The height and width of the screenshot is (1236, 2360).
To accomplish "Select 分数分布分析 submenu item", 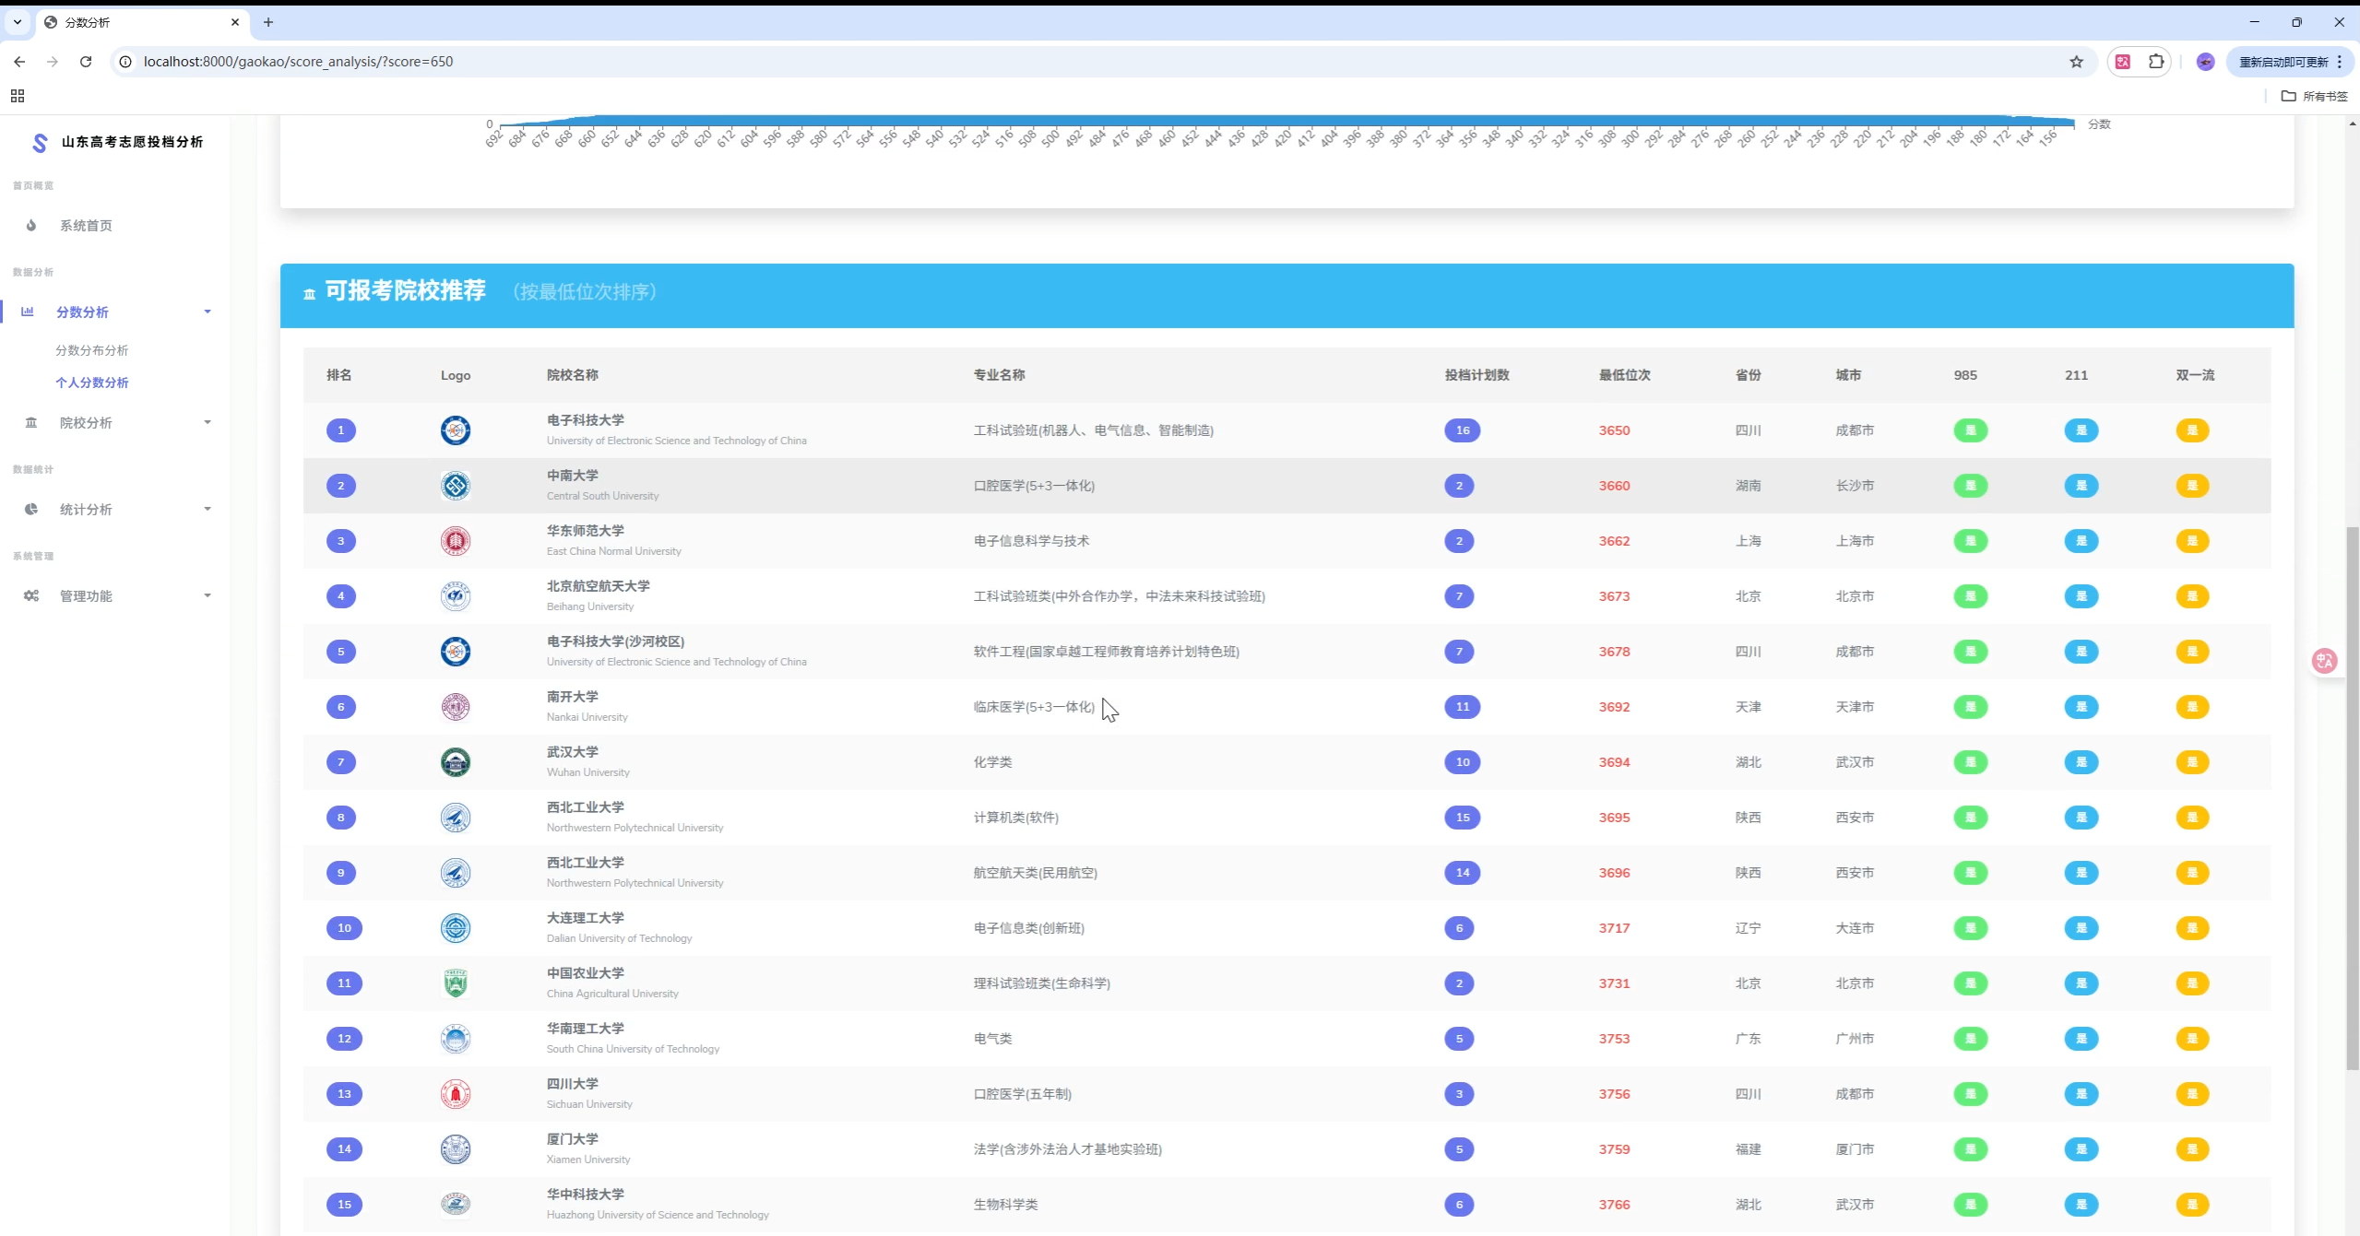I will tap(91, 350).
